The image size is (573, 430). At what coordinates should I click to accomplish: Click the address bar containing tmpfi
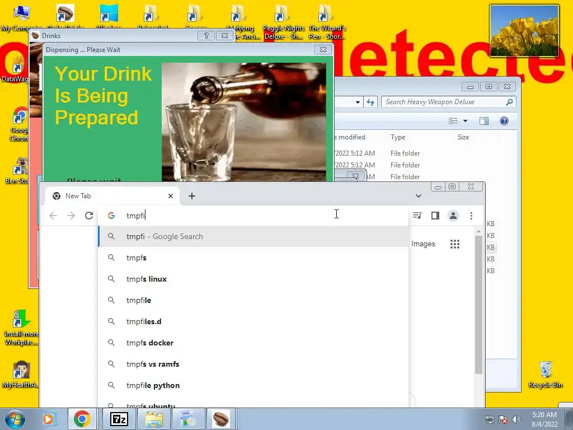[253, 216]
